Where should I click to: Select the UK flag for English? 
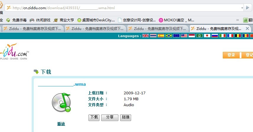coord(146,36)
